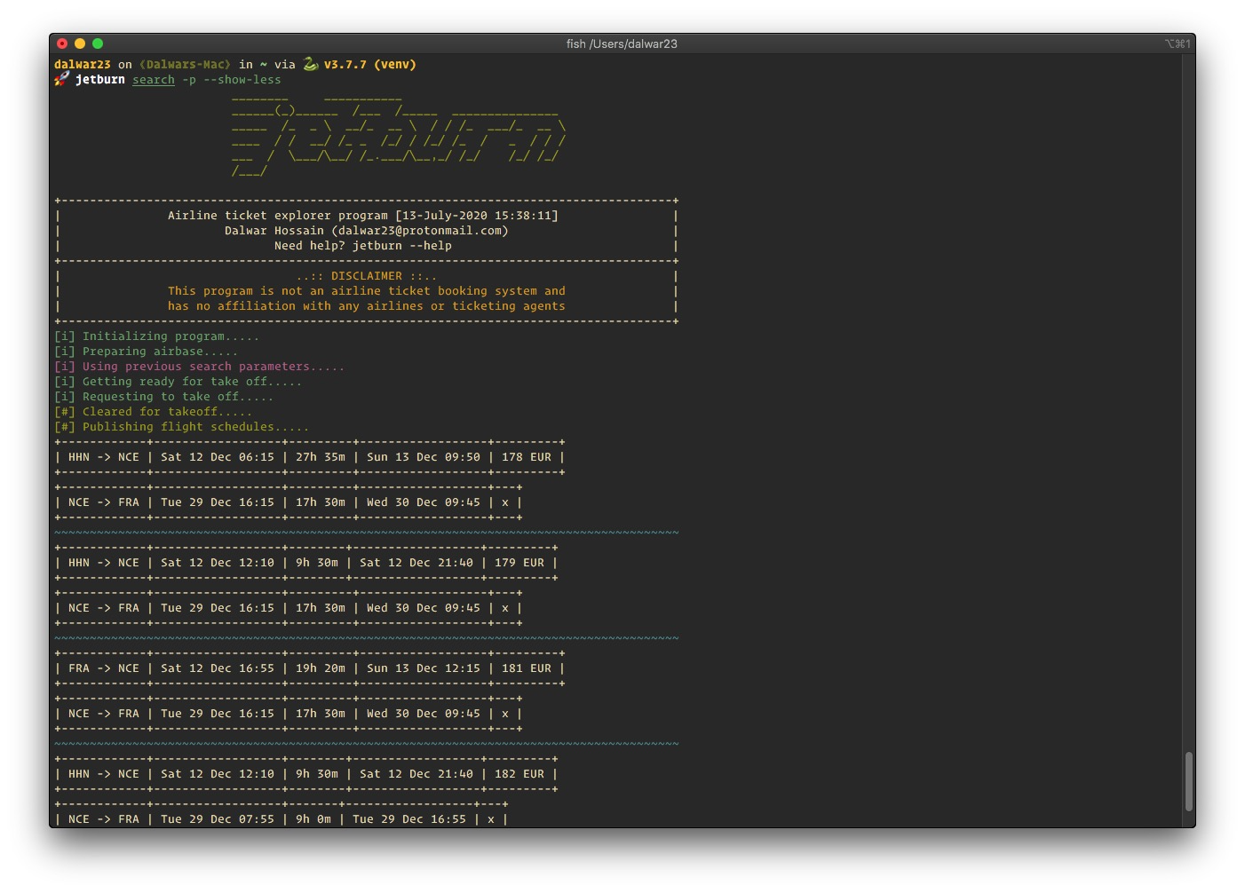Click the terminal scrollbar thumb
1245x893 pixels.
[1188, 782]
